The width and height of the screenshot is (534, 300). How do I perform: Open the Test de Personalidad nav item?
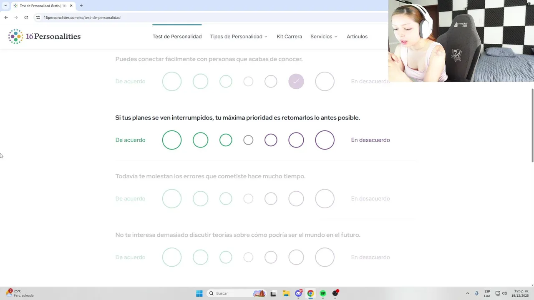pyautogui.click(x=177, y=37)
